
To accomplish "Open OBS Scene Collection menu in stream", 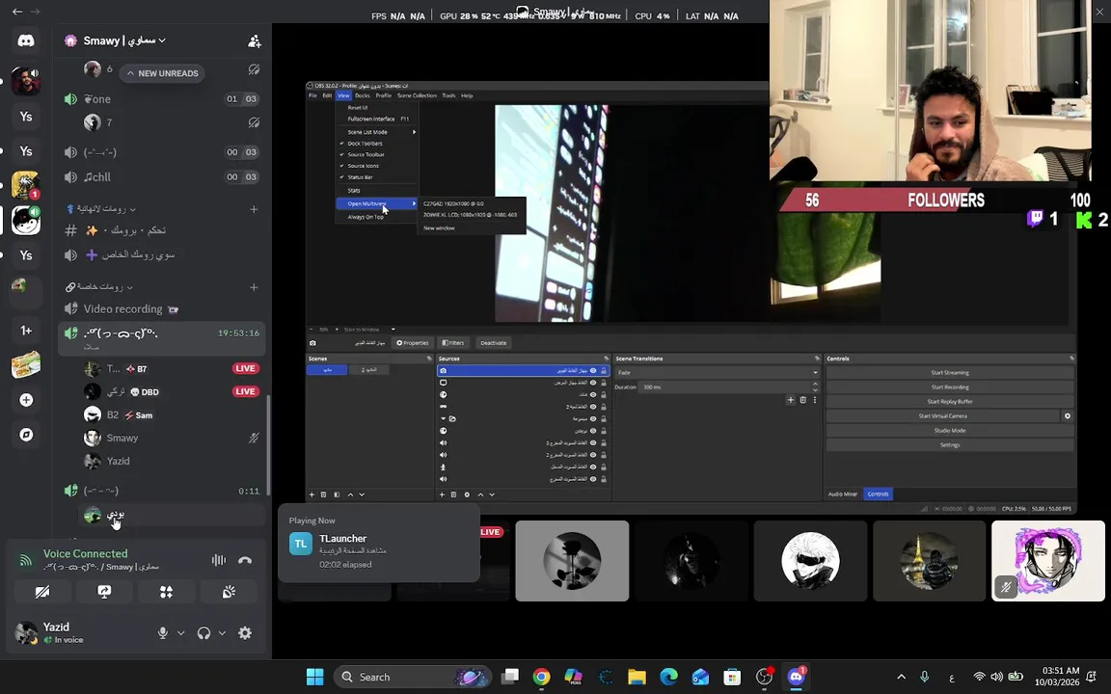I will click(x=417, y=95).
